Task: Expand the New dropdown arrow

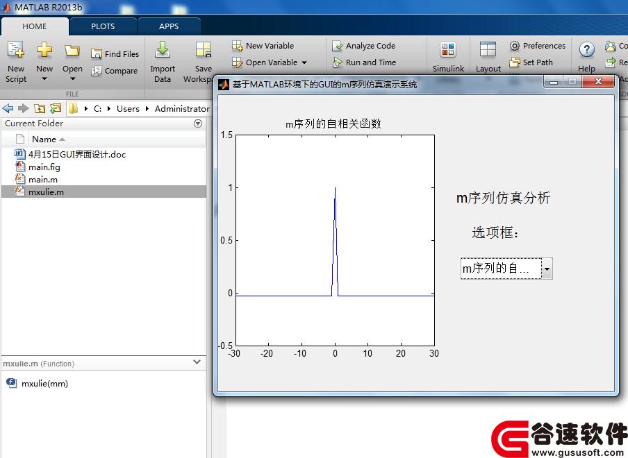Action: [x=44, y=79]
